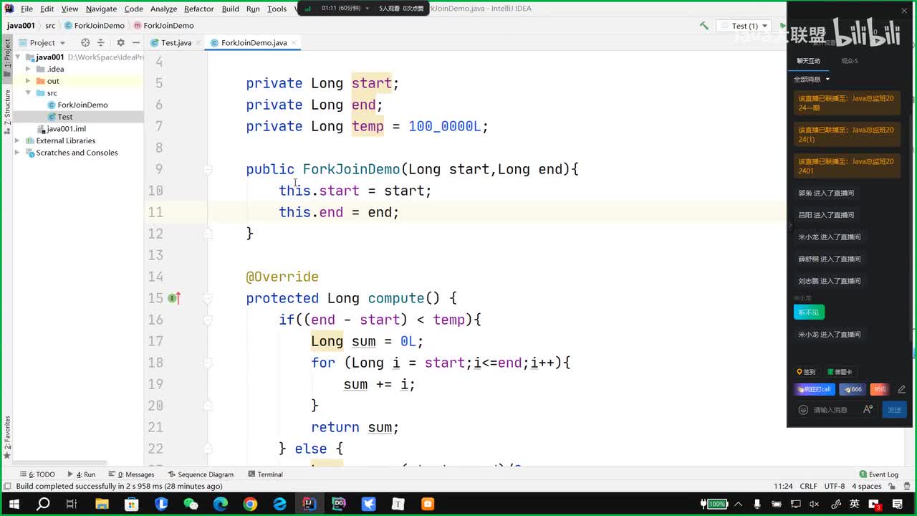
Task: Open the Navigate menu
Action: tap(101, 9)
